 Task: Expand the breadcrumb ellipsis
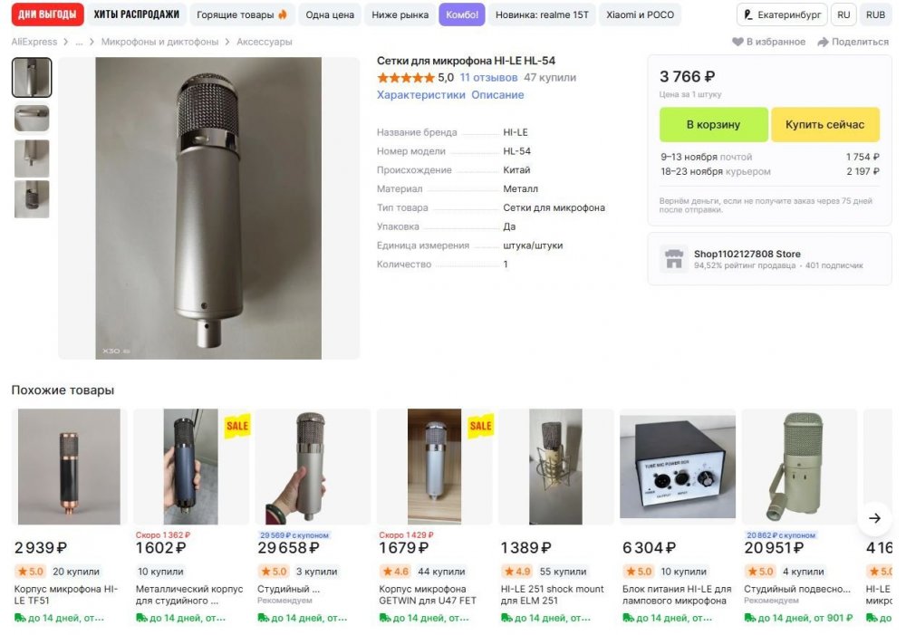pos(80,42)
